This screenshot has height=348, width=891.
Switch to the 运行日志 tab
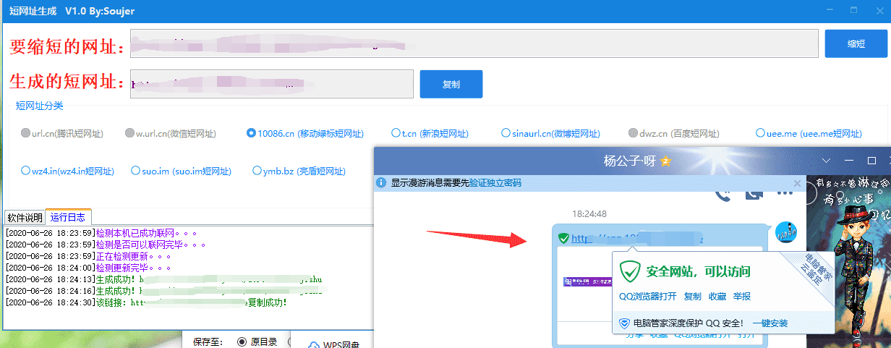[68, 217]
